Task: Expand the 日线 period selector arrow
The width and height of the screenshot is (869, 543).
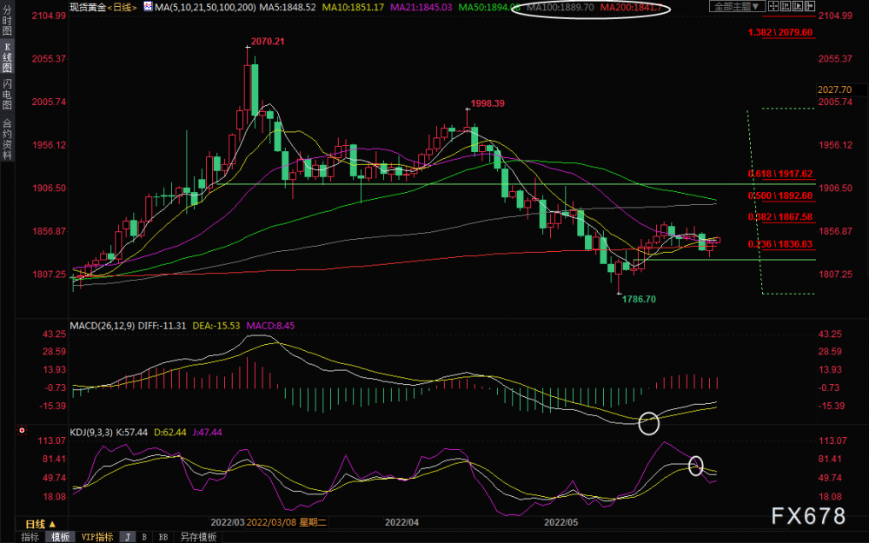Action: click(52, 524)
